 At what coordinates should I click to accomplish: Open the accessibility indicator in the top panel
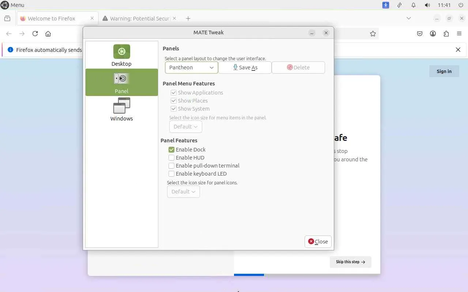click(x=386, y=5)
